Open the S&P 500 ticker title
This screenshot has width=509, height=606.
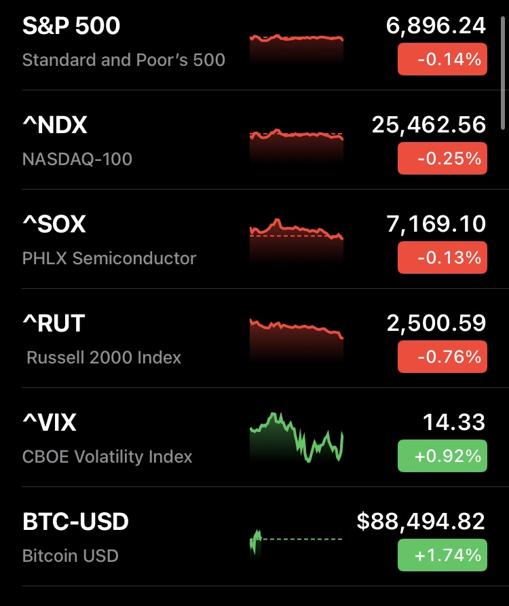71,26
